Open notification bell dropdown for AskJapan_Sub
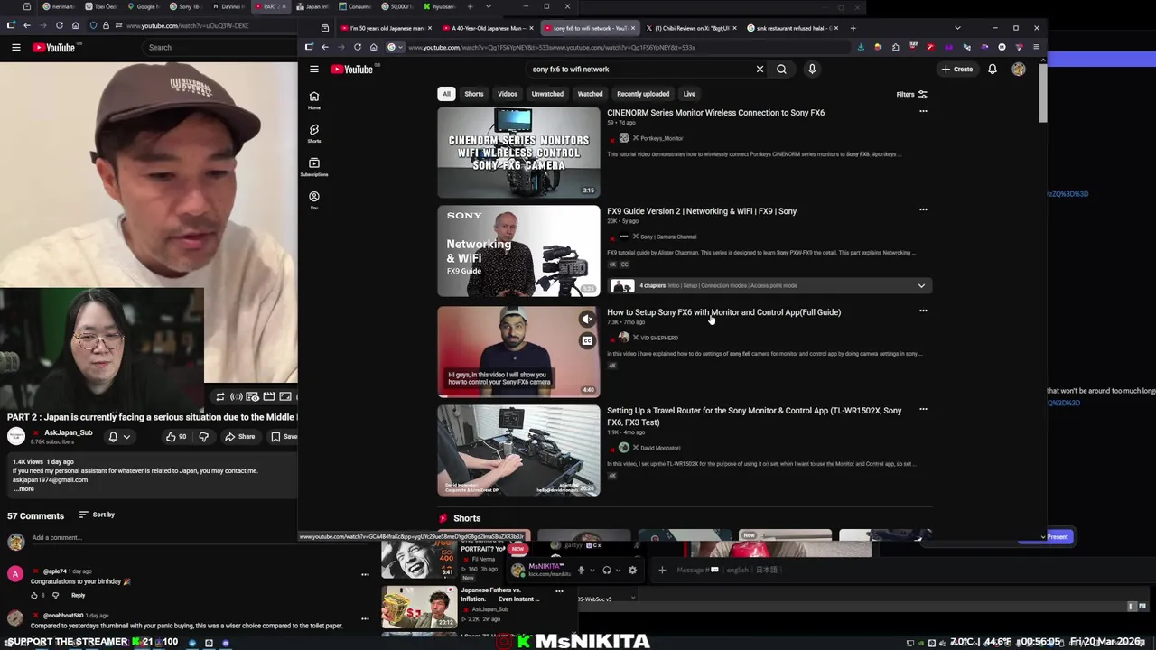Viewport: 1156px width, 650px height. [118, 437]
